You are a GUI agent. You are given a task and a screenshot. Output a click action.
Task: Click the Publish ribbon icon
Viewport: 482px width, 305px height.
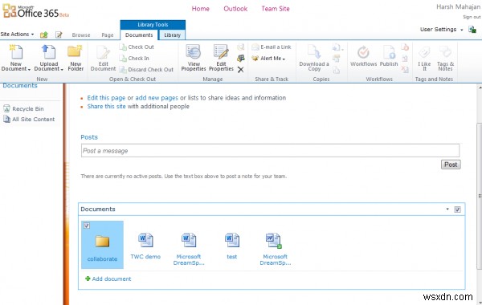coord(389,56)
